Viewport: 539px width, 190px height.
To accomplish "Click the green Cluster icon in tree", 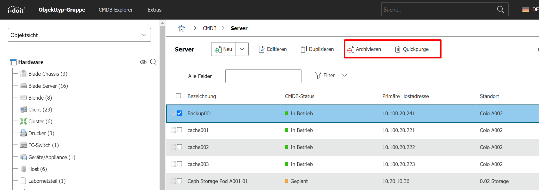I will (23, 121).
